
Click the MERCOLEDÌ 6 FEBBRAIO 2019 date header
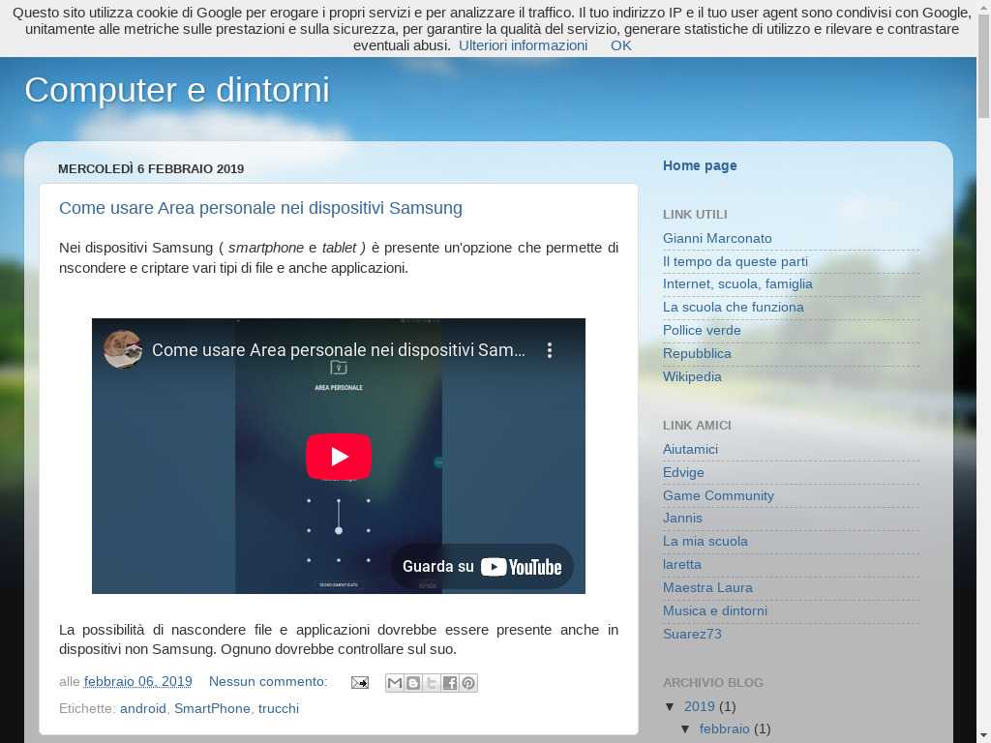[x=151, y=168]
